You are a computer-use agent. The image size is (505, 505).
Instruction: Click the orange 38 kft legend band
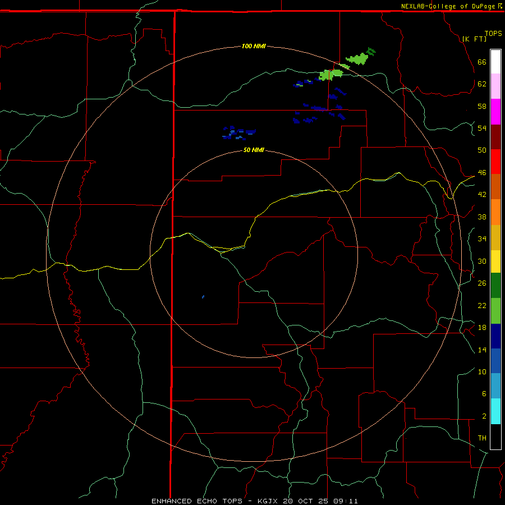(495, 212)
